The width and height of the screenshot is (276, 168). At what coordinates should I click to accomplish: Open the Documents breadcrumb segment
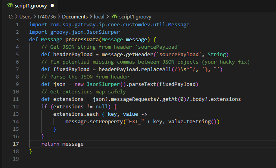tap(75, 17)
